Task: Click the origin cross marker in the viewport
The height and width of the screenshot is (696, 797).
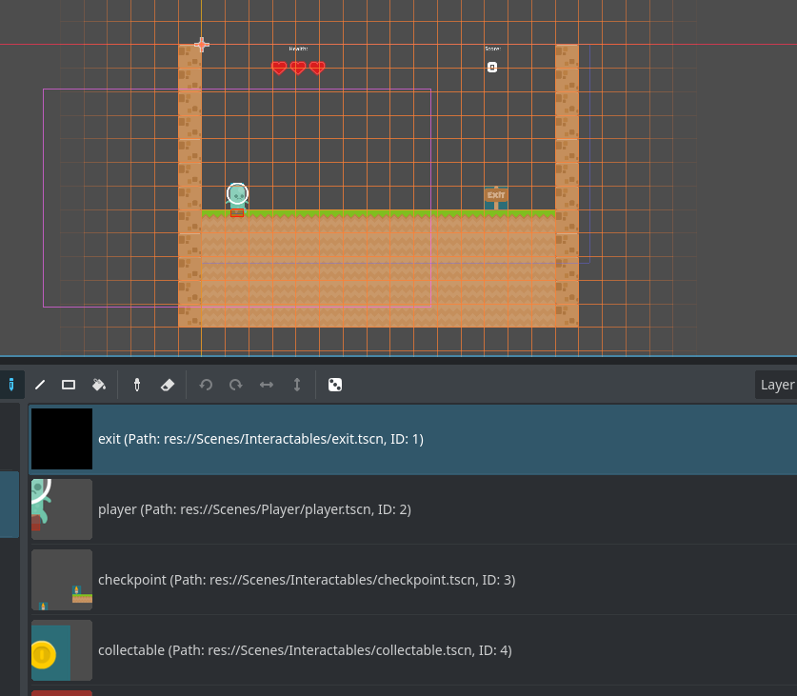Action: (202, 45)
